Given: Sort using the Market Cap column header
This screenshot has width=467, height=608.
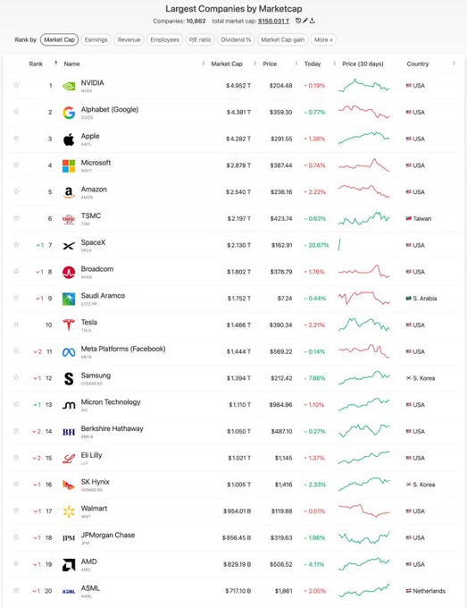Looking at the screenshot, I should (x=227, y=64).
